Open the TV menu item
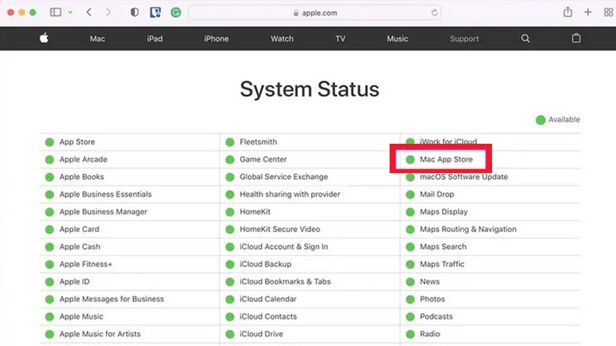The image size is (616, 346). [x=340, y=38]
